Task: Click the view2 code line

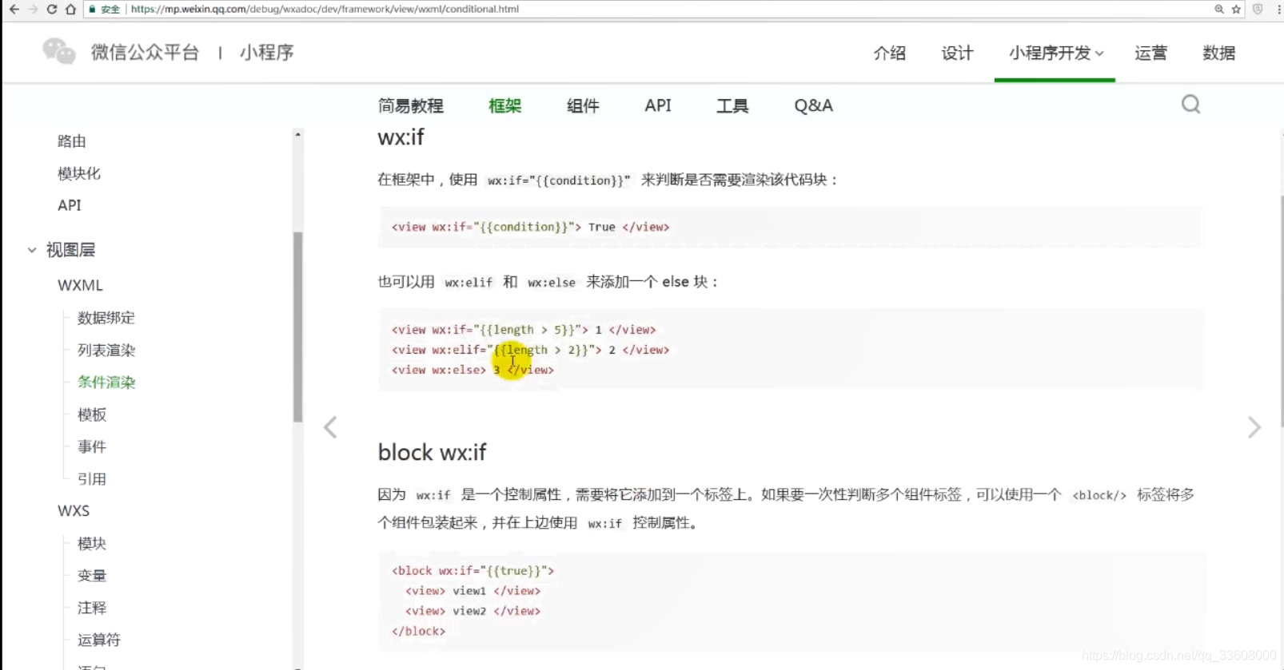Action: [473, 611]
